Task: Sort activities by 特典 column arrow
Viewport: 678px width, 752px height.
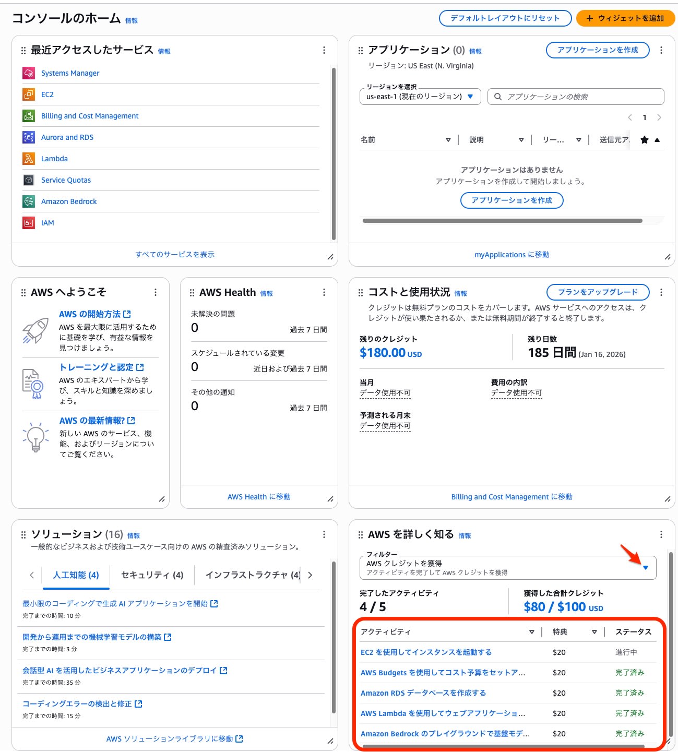Action: tap(594, 632)
